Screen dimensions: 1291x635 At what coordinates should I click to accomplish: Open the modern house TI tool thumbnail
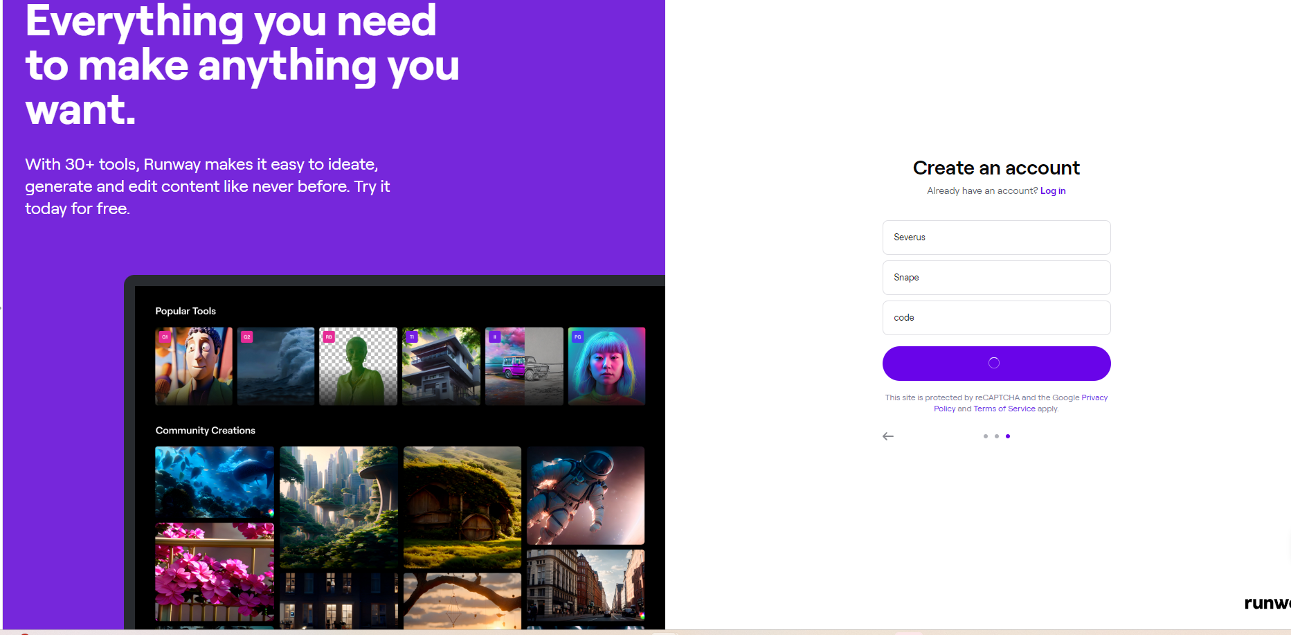pyautogui.click(x=441, y=366)
